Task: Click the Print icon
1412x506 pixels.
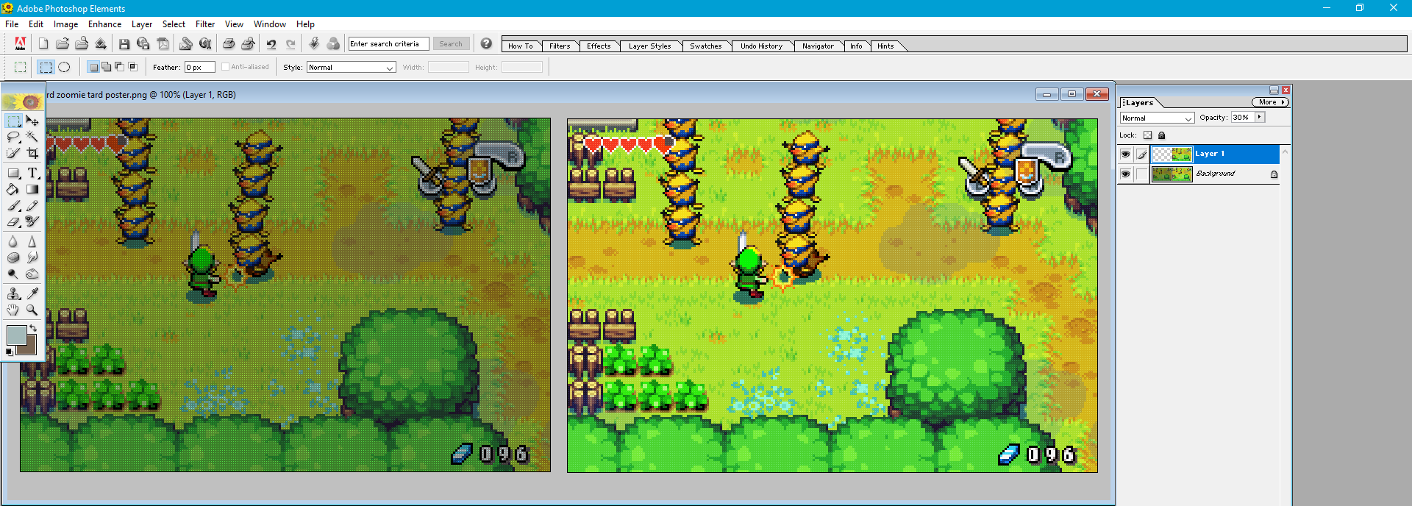Action: 229,44
